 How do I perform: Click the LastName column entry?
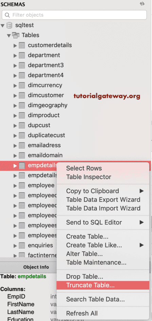[x=21, y=312]
